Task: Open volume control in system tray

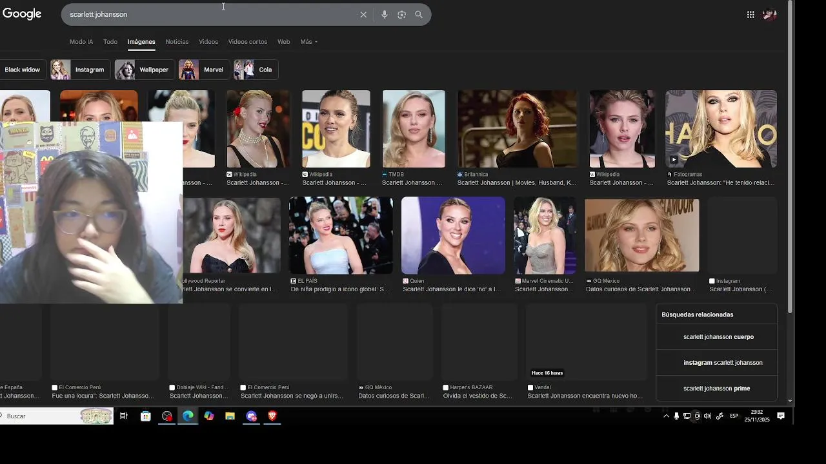Action: click(x=708, y=416)
